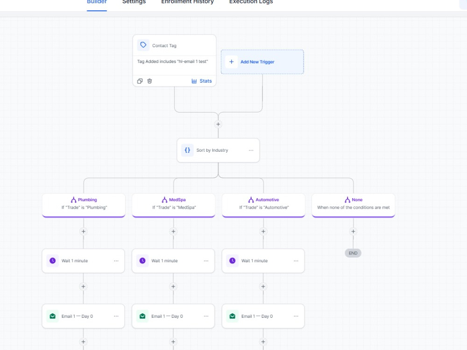
Task: Add a step after the Automotive Email 1
Action: coord(263,342)
